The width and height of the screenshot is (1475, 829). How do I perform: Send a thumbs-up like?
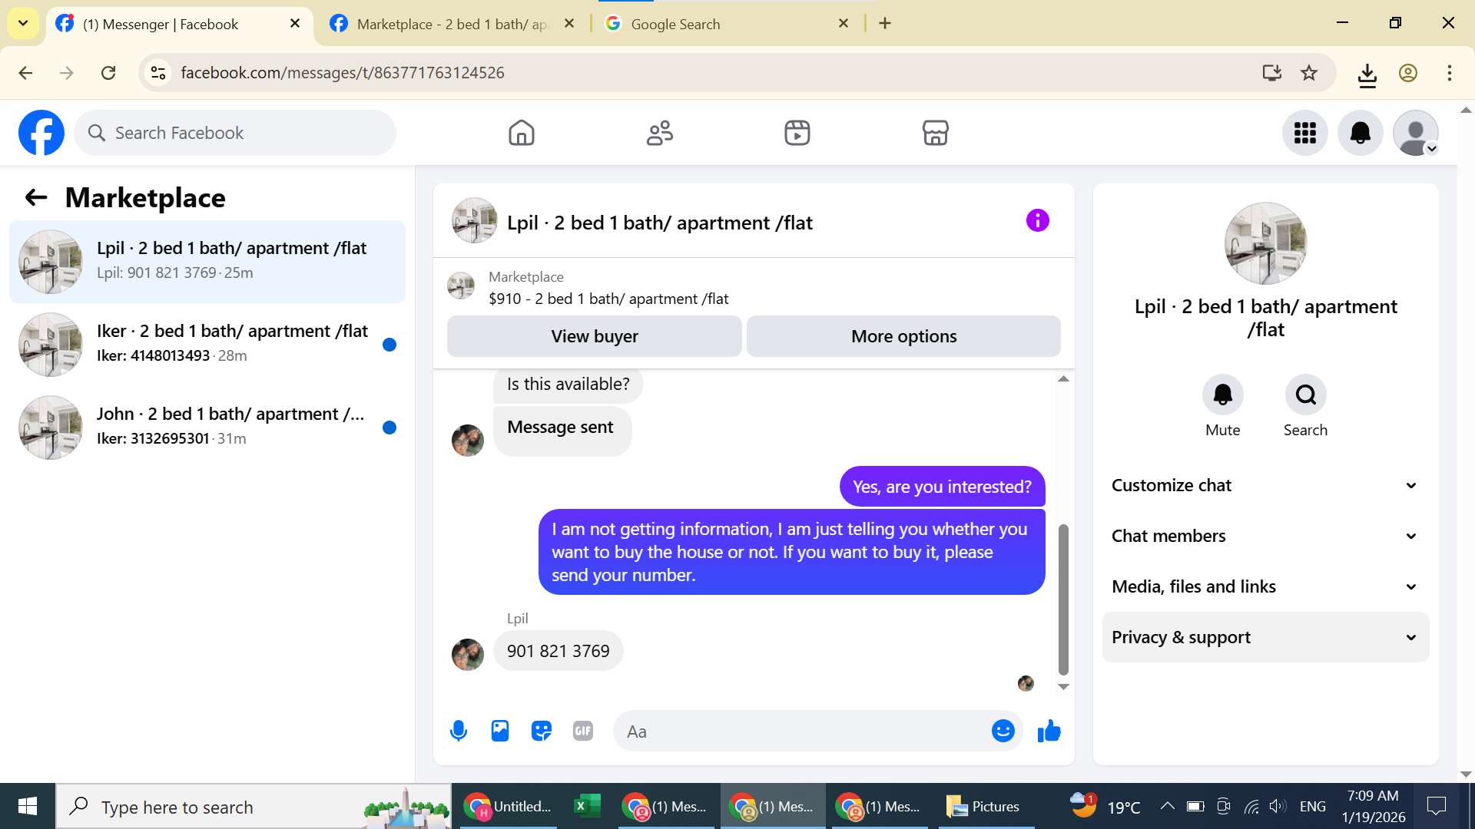[1049, 731]
